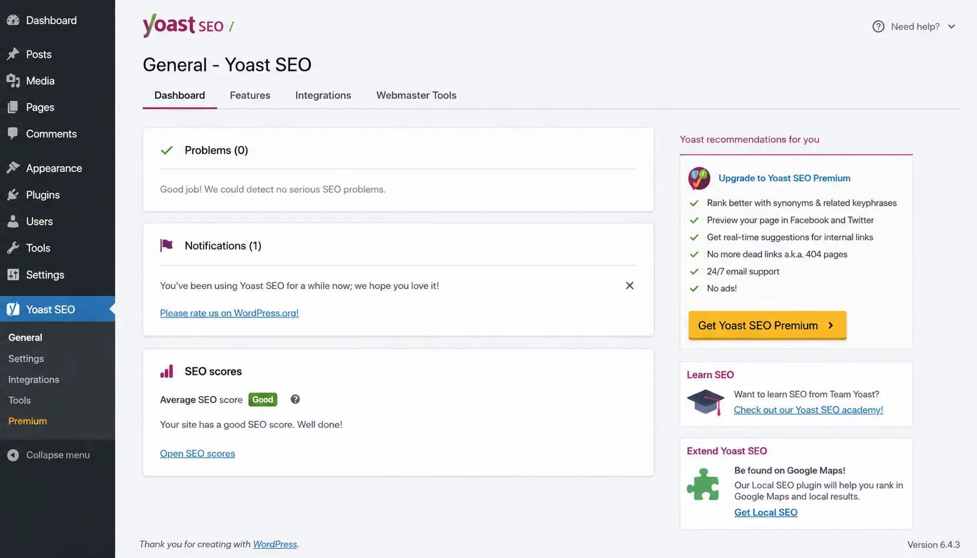The width and height of the screenshot is (977, 558).
Task: Open the WordPress footer link
Action: [275, 544]
